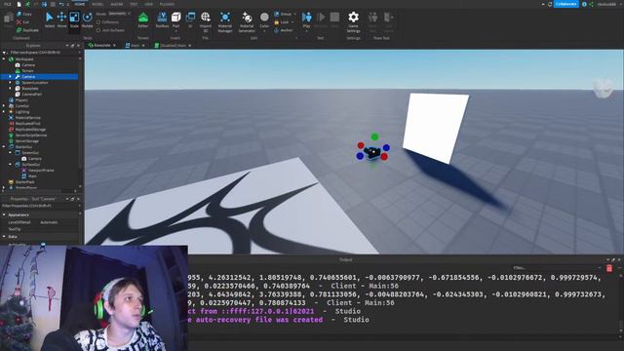Open the Toolbox
Image resolution: width=624 pixels, height=351 pixels.
(x=162, y=19)
